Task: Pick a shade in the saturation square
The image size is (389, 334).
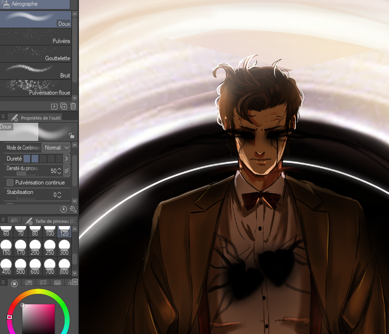Action: (x=38, y=319)
